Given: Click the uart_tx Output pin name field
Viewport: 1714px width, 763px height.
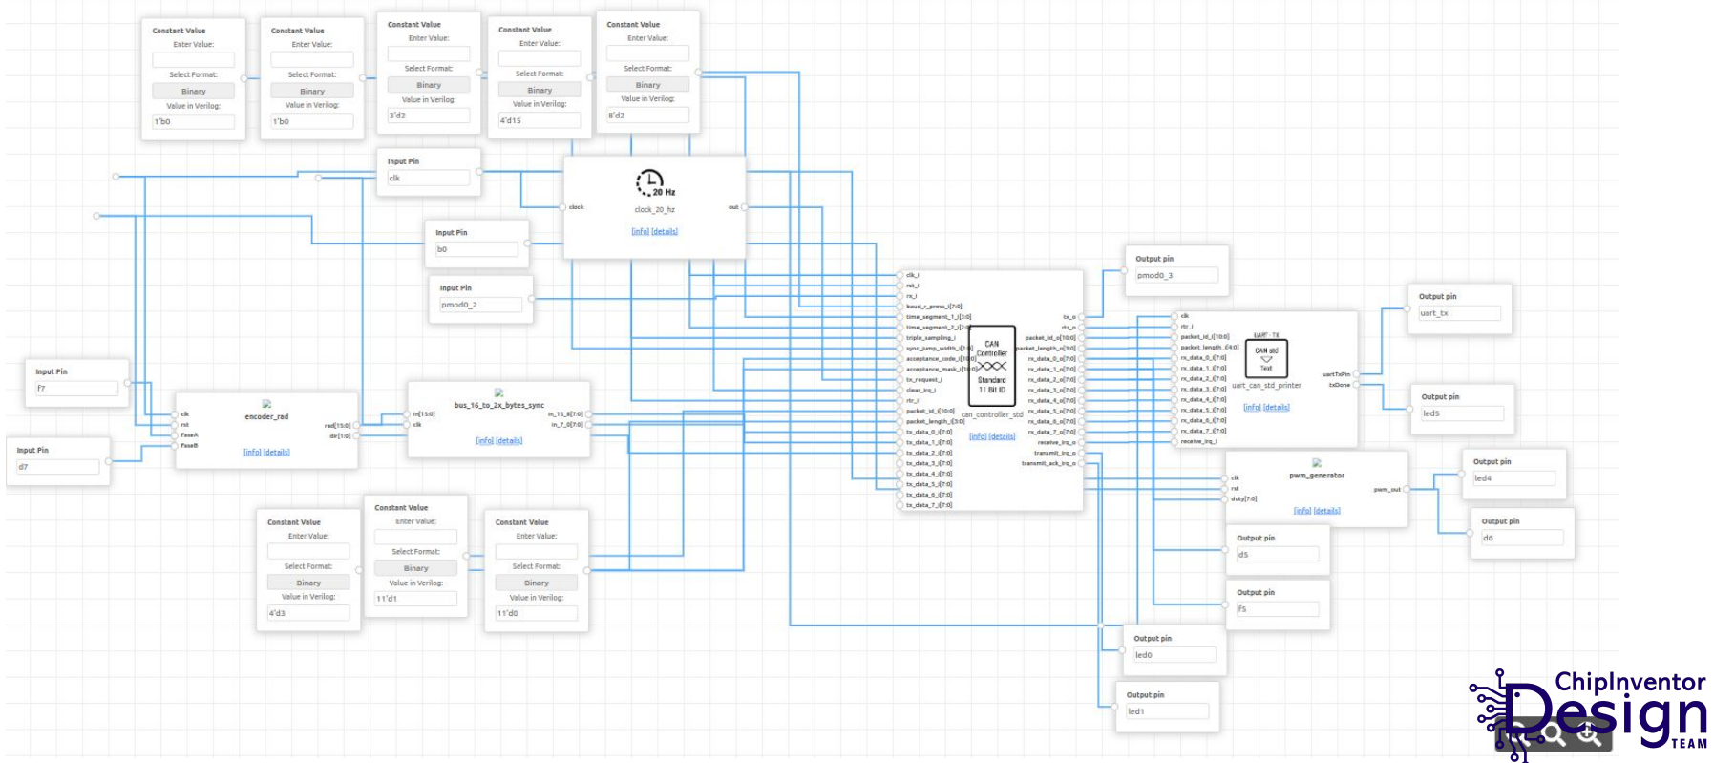Looking at the screenshot, I should pyautogui.click(x=1459, y=313).
